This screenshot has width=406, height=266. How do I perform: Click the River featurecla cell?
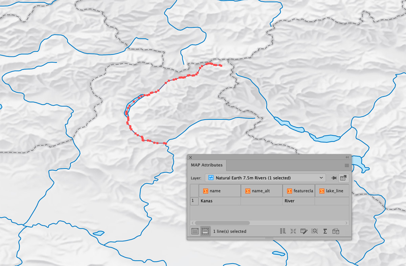(299, 201)
